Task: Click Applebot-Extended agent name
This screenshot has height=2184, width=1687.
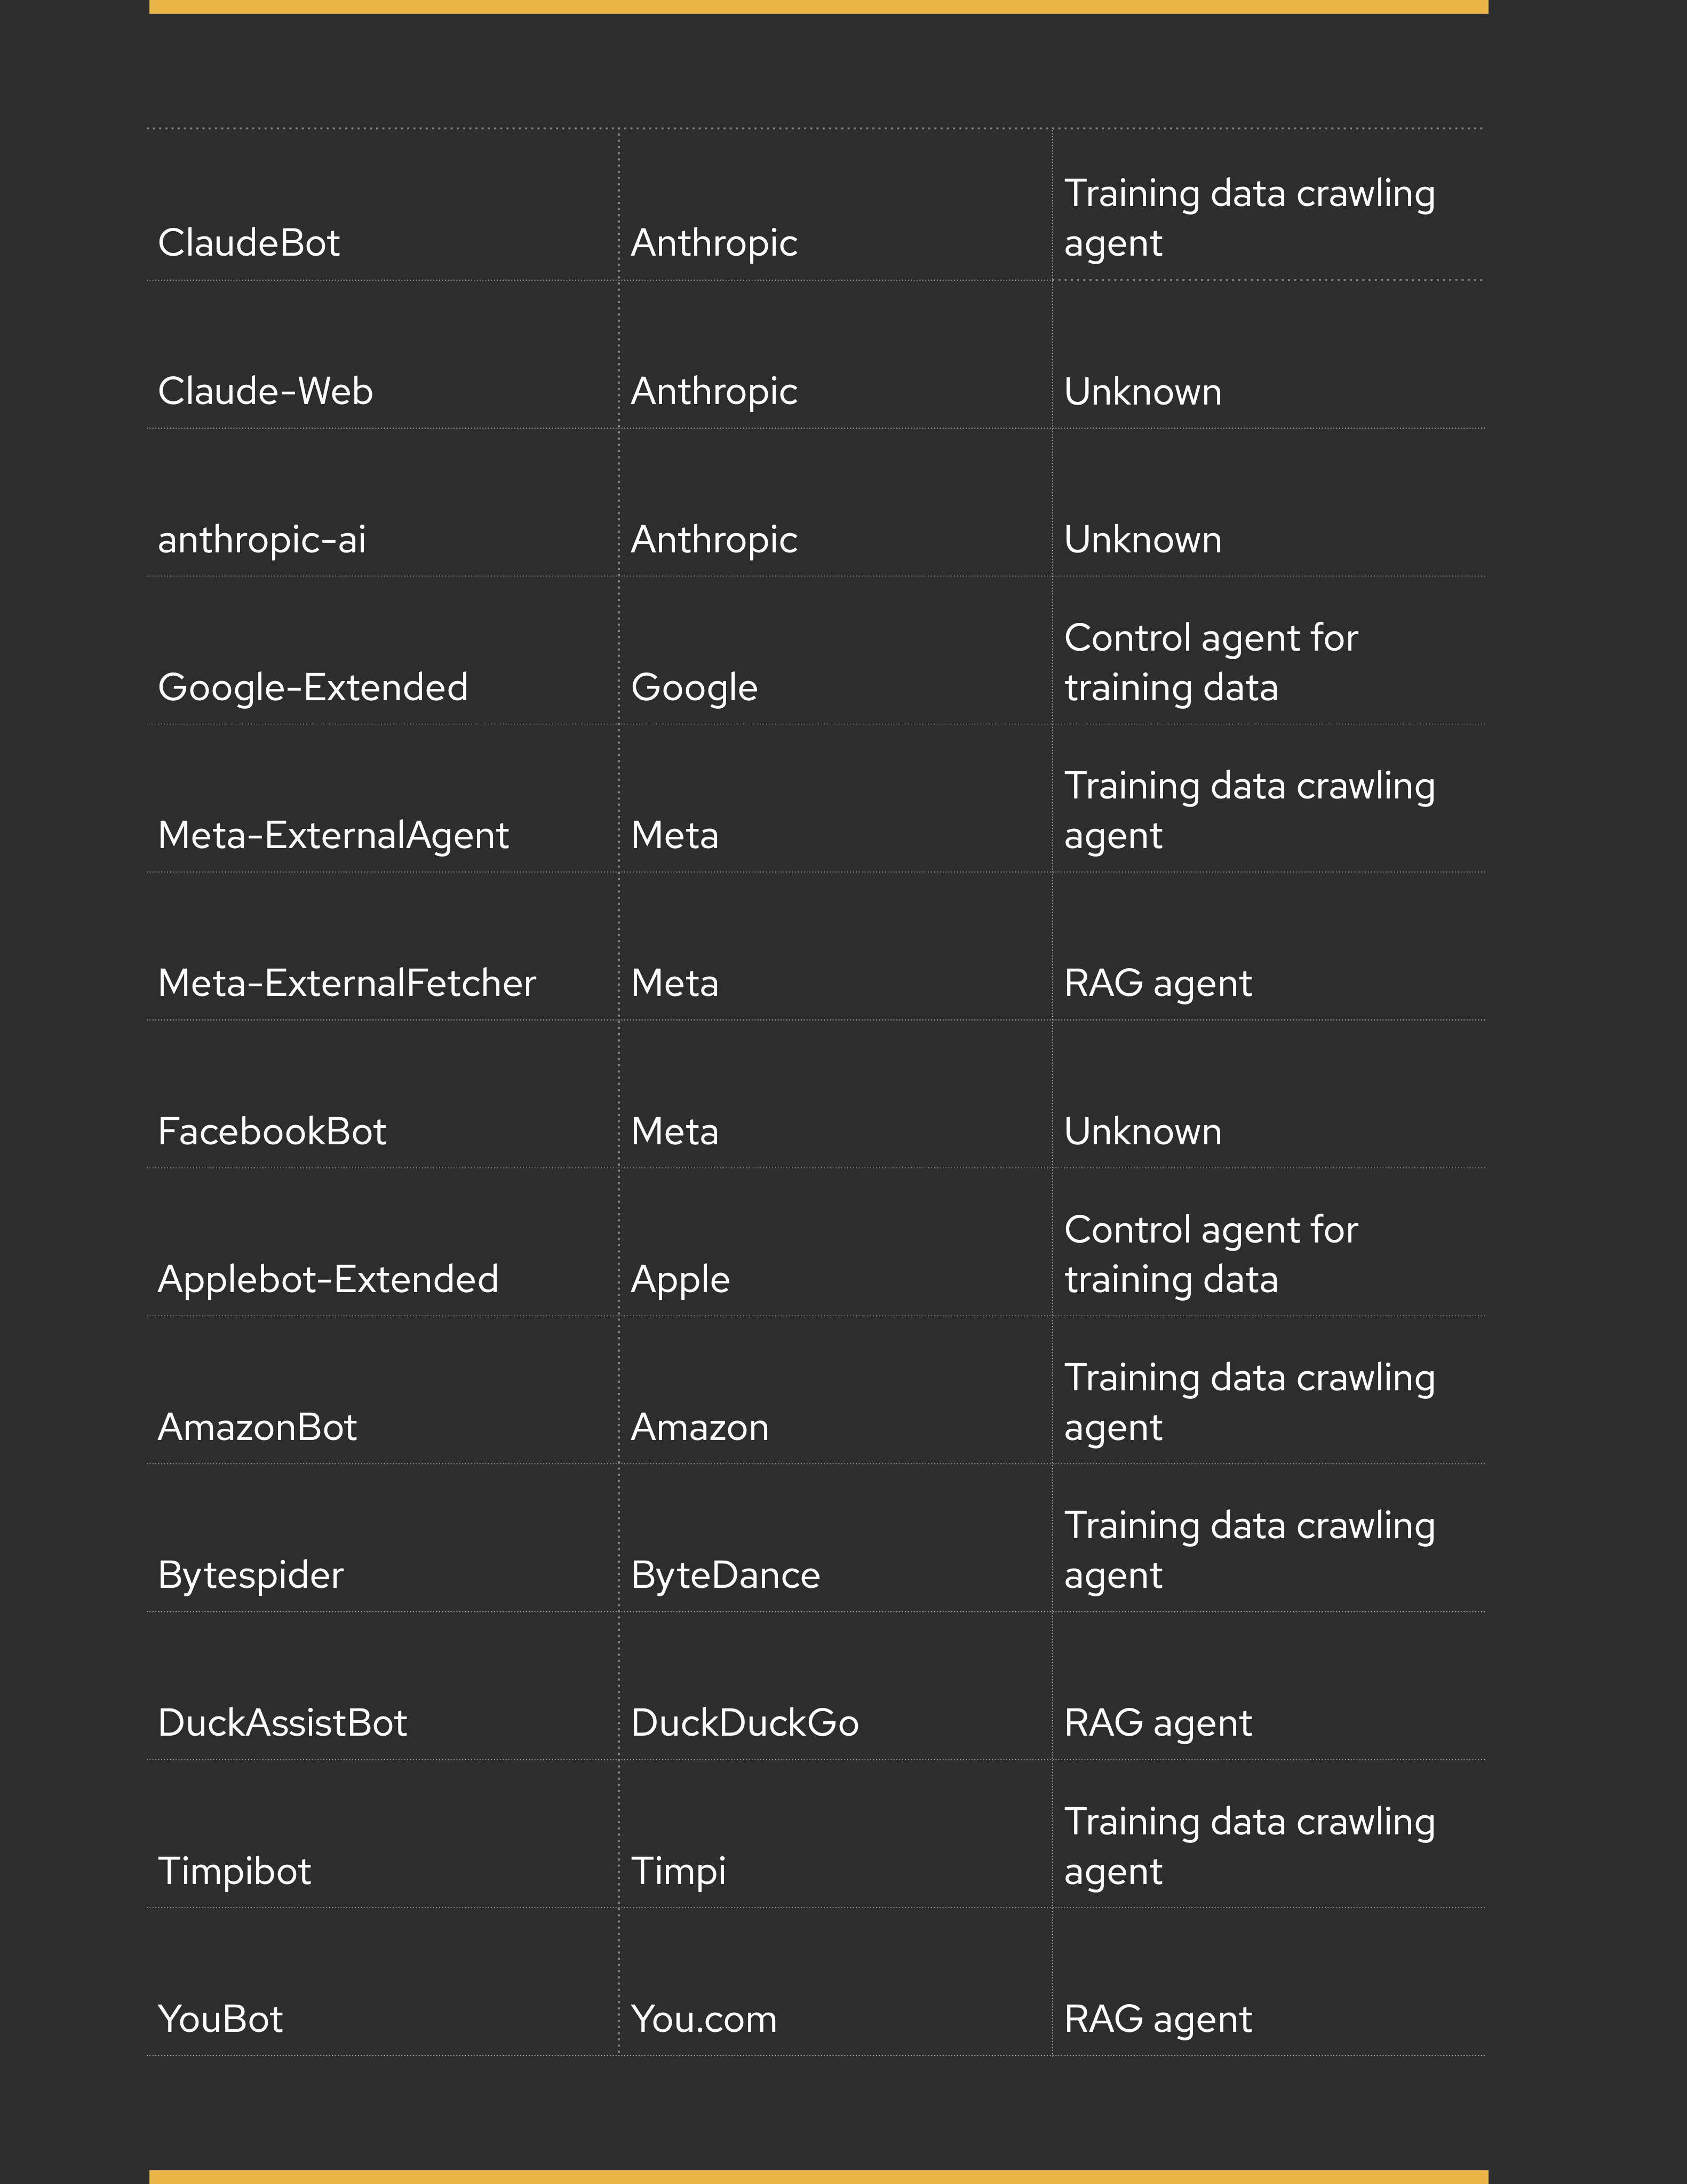Action: [328, 1280]
